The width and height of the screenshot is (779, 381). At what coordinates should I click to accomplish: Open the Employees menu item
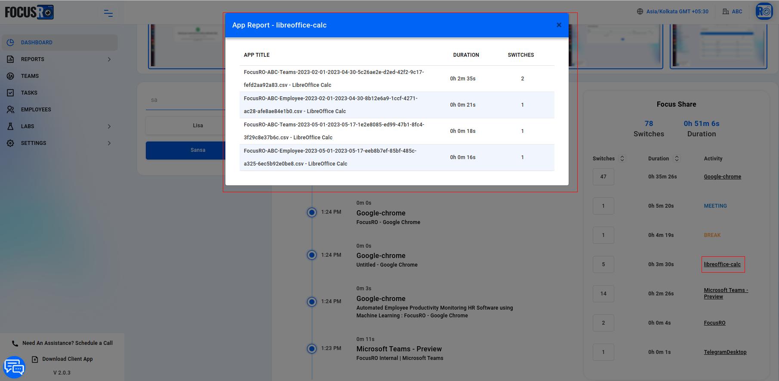(60, 110)
